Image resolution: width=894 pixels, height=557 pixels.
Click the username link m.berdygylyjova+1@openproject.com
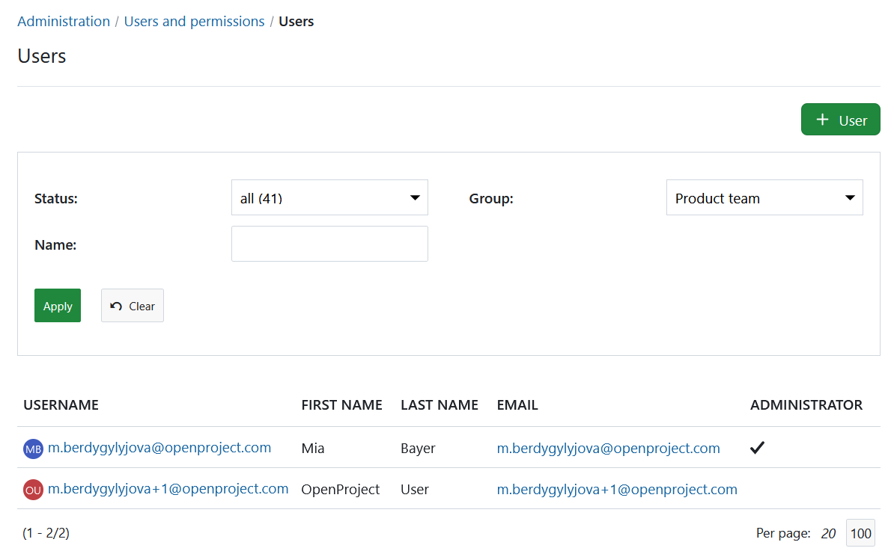168,489
